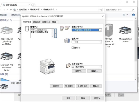Go up one folder level arrow

click(x=11, y=10)
